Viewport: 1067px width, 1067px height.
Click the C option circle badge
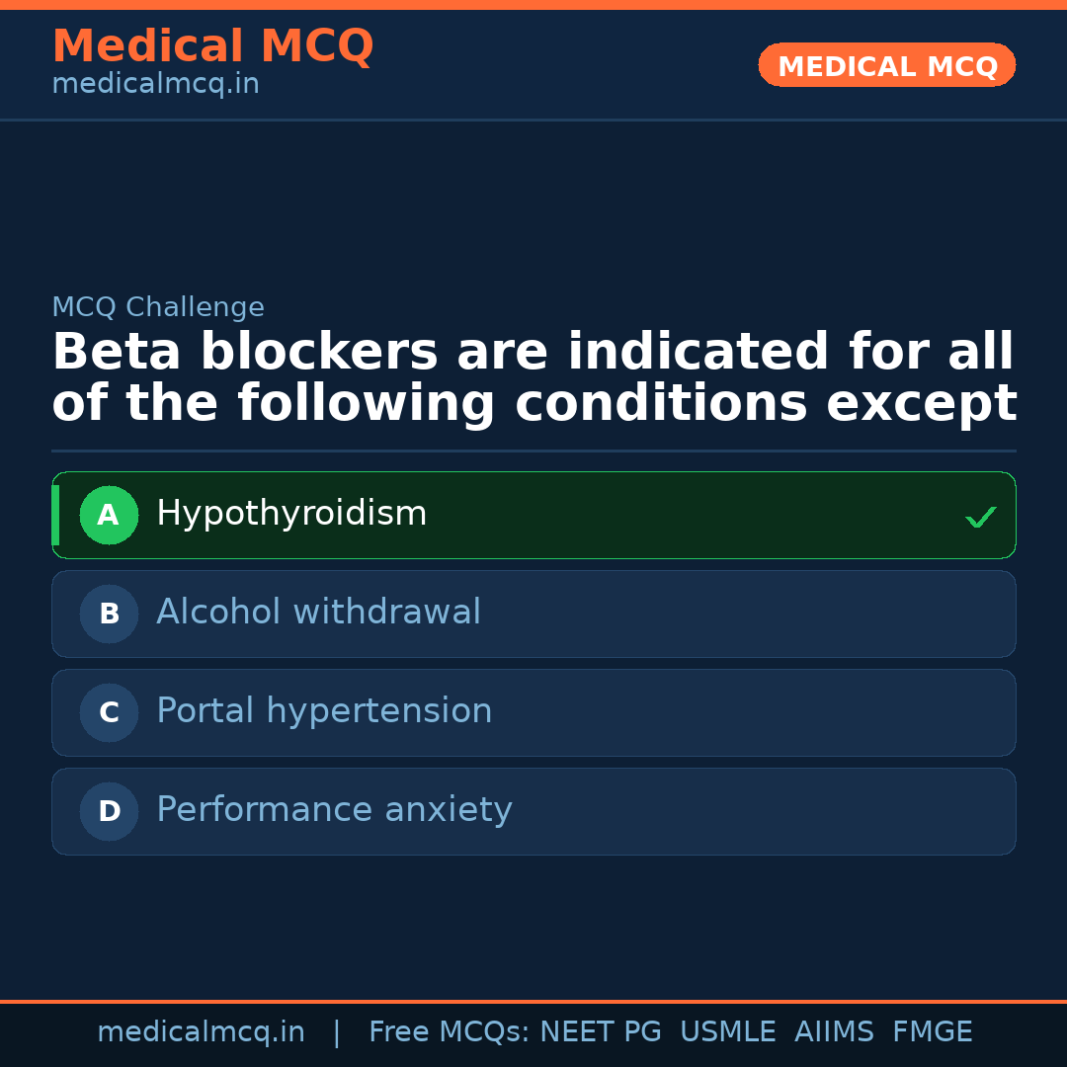pos(109,712)
